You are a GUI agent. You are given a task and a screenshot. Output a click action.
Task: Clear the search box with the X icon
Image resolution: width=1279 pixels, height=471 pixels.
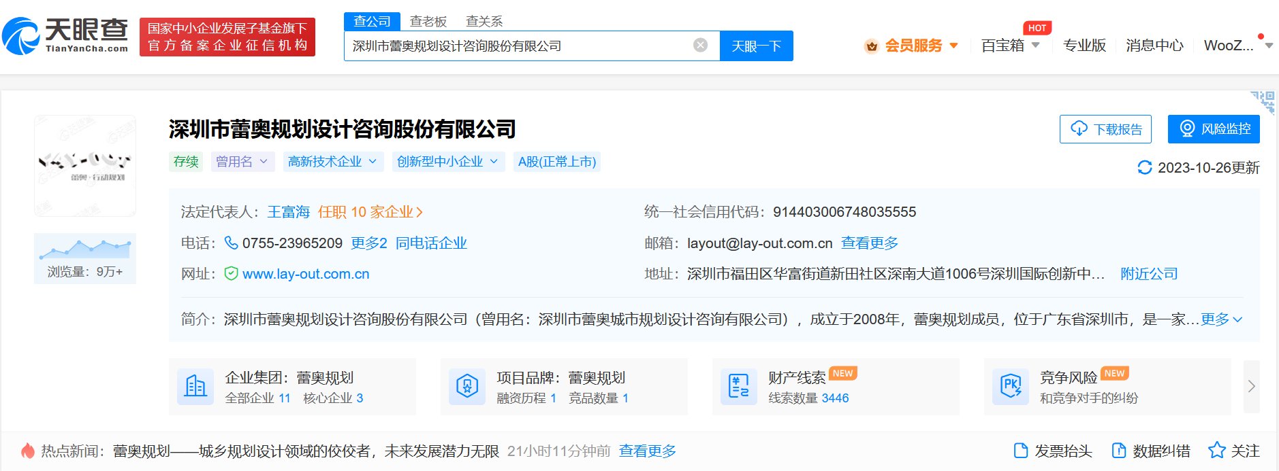click(700, 45)
